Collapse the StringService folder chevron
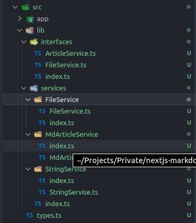The width and height of the screenshot is (196, 223). [x=28, y=169]
